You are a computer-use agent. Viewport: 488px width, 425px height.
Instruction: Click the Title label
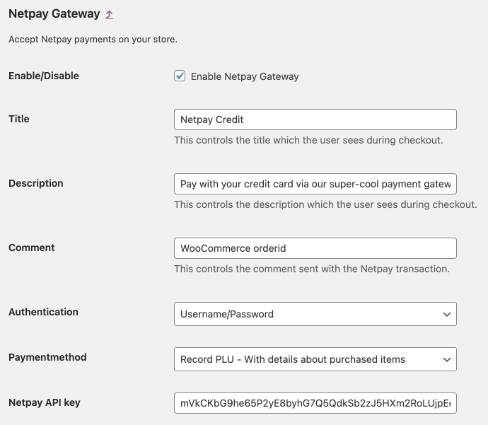19,119
